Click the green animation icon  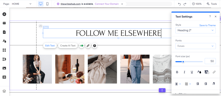(x=81, y=46)
